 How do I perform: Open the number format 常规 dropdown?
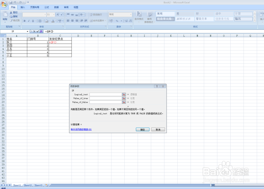click(131, 14)
